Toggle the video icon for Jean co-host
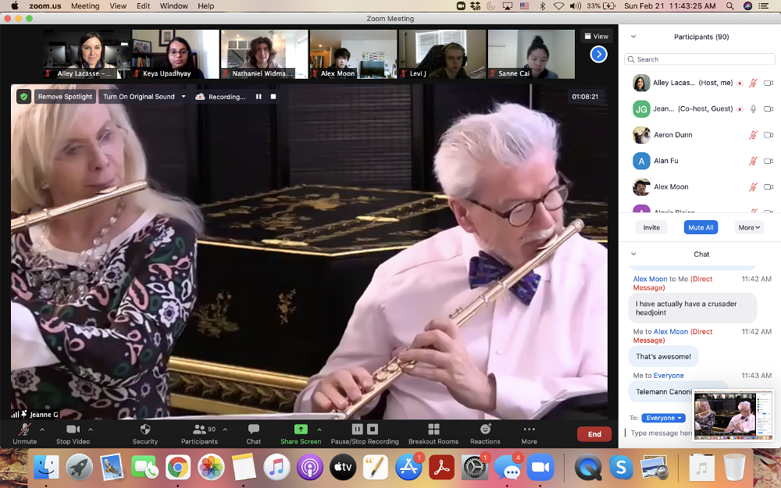This screenshot has height=488, width=781. (768, 109)
